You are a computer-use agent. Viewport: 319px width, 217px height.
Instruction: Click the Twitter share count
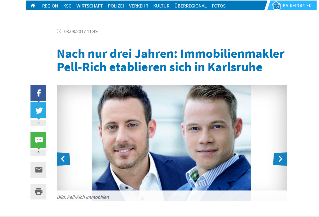pos(39,123)
